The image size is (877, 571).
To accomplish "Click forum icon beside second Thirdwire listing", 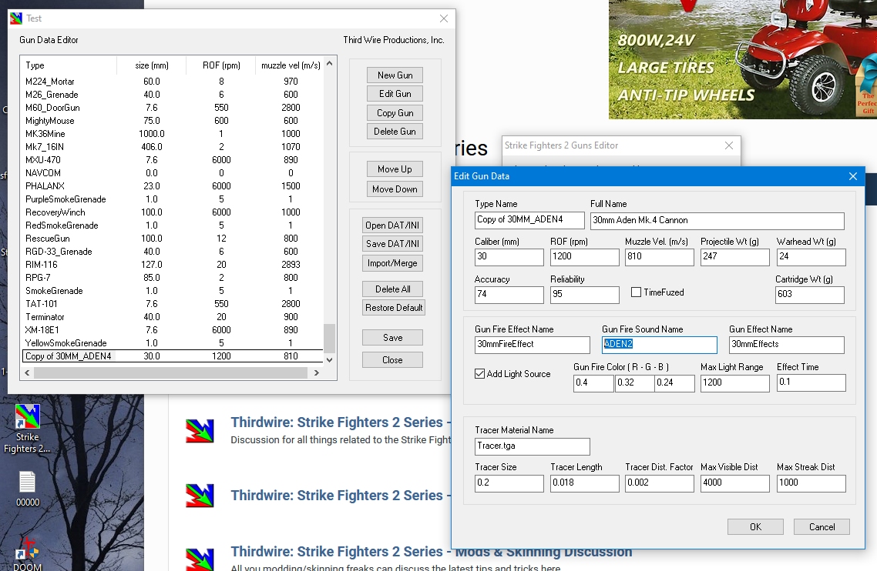I will click(200, 496).
